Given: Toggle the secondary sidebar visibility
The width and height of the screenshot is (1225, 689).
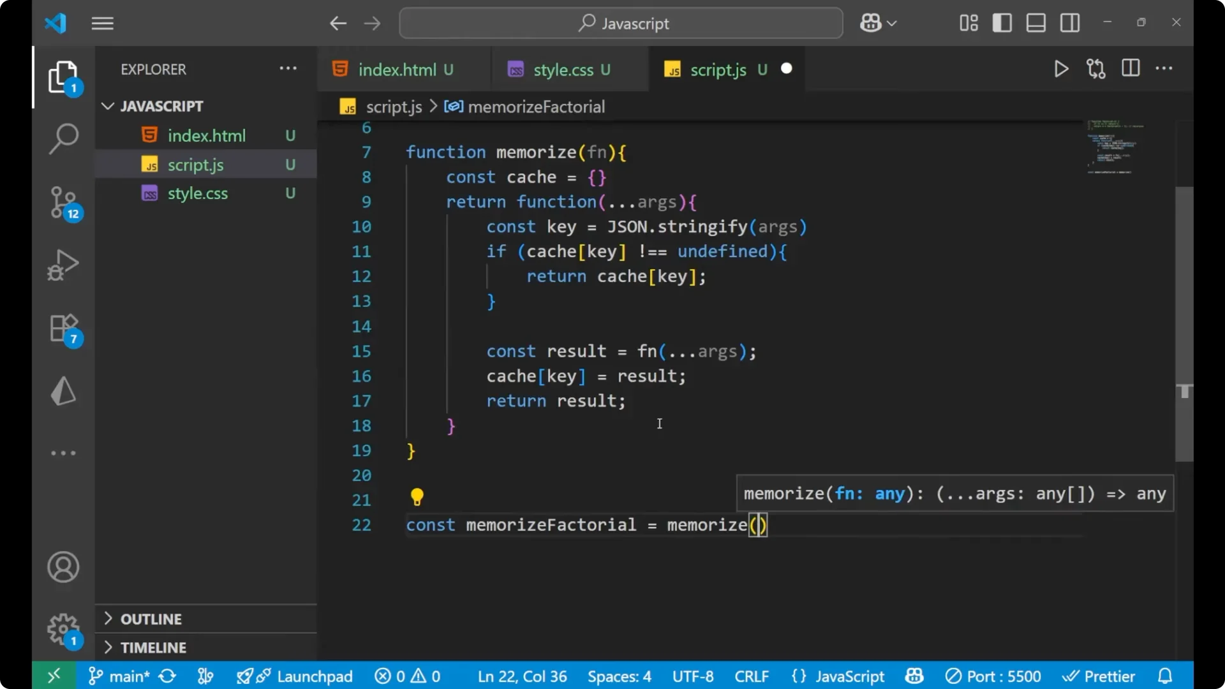Looking at the screenshot, I should 1069,22.
